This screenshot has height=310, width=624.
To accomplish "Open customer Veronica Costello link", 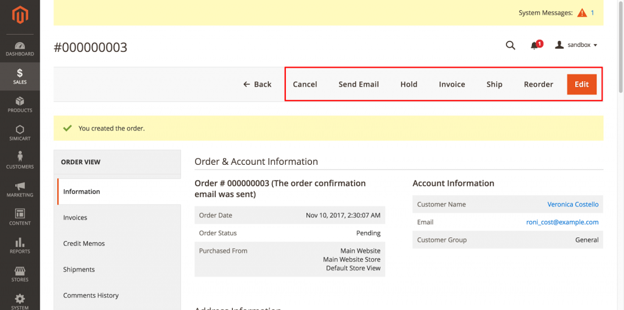I will [x=573, y=204].
